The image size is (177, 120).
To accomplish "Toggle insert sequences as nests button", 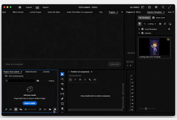I will [70, 80].
